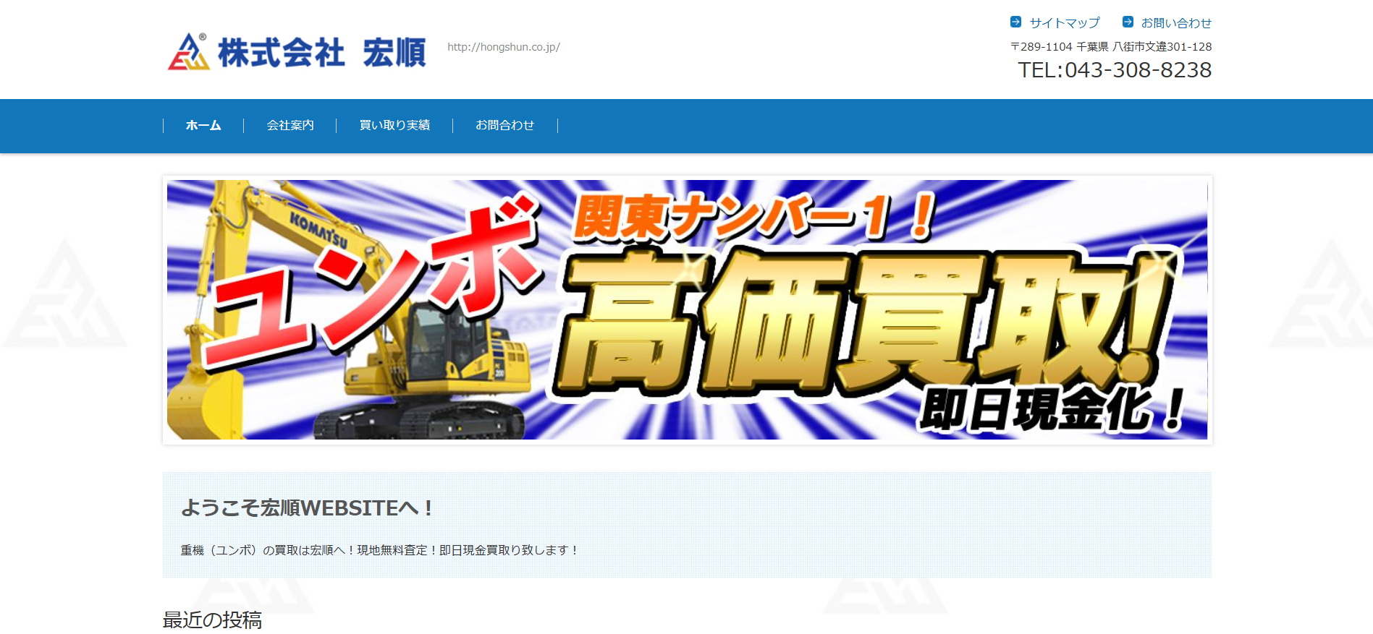Click the arrow icon beside お問い合わせ
Image resolution: width=1373 pixels, height=634 pixels.
coord(1128,22)
